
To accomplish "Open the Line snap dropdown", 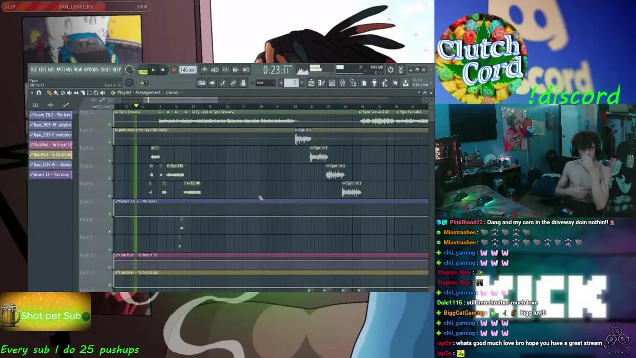I will [x=266, y=83].
